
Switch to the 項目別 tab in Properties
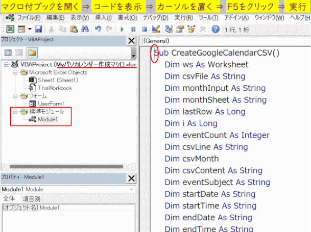[31, 198]
